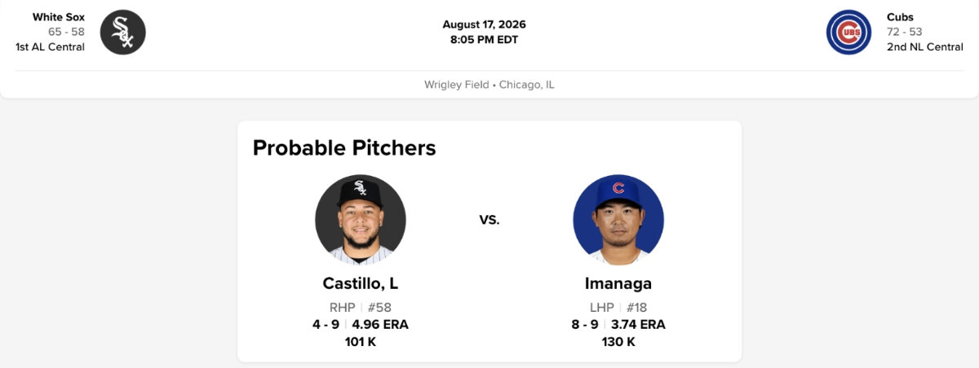Image resolution: width=979 pixels, height=368 pixels.
Task: Open Imanaga's player headshot photo
Action: (618, 220)
